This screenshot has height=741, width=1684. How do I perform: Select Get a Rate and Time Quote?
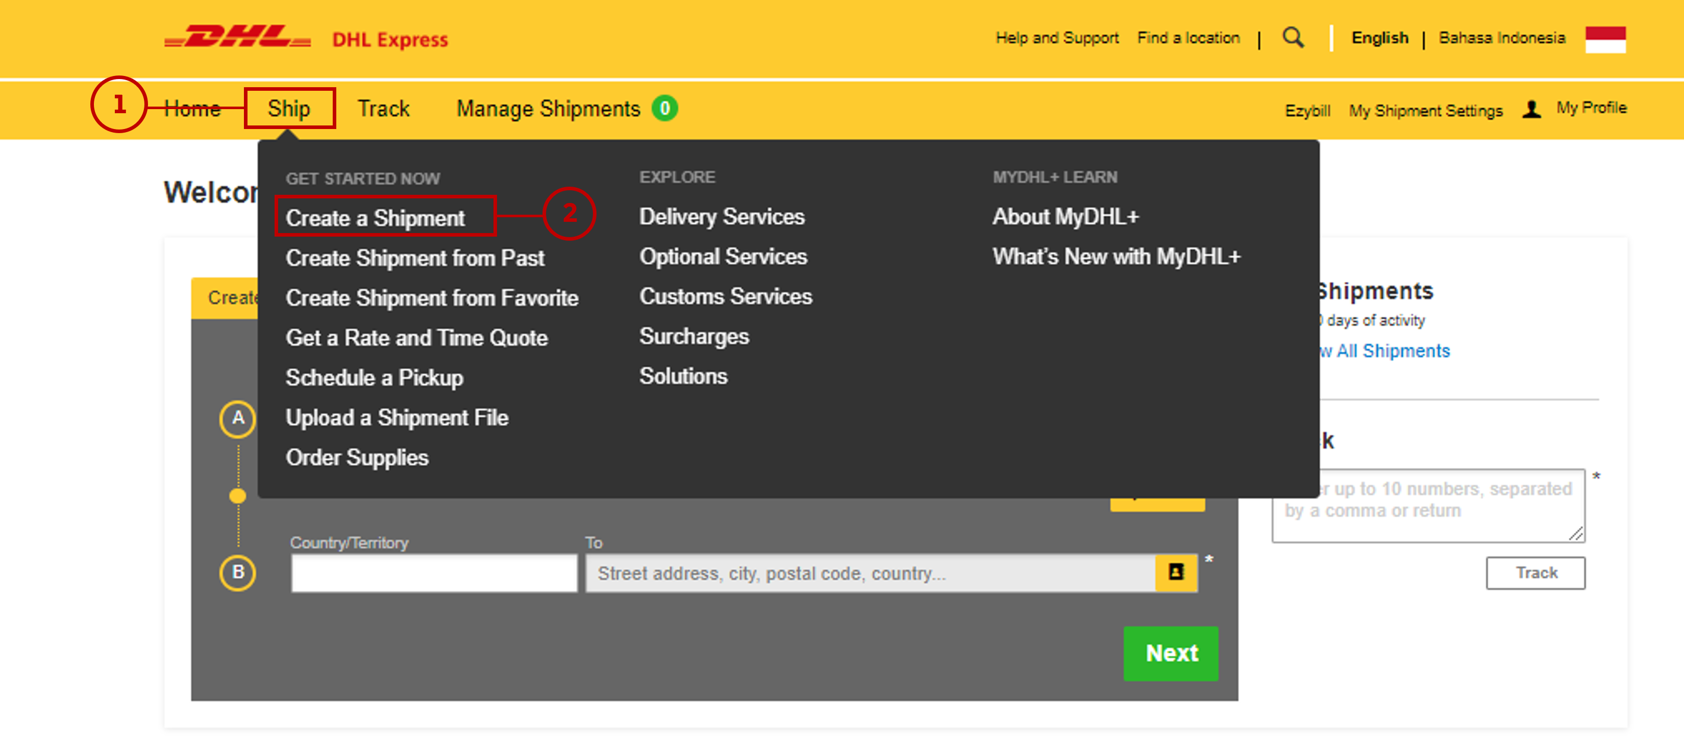(x=416, y=338)
